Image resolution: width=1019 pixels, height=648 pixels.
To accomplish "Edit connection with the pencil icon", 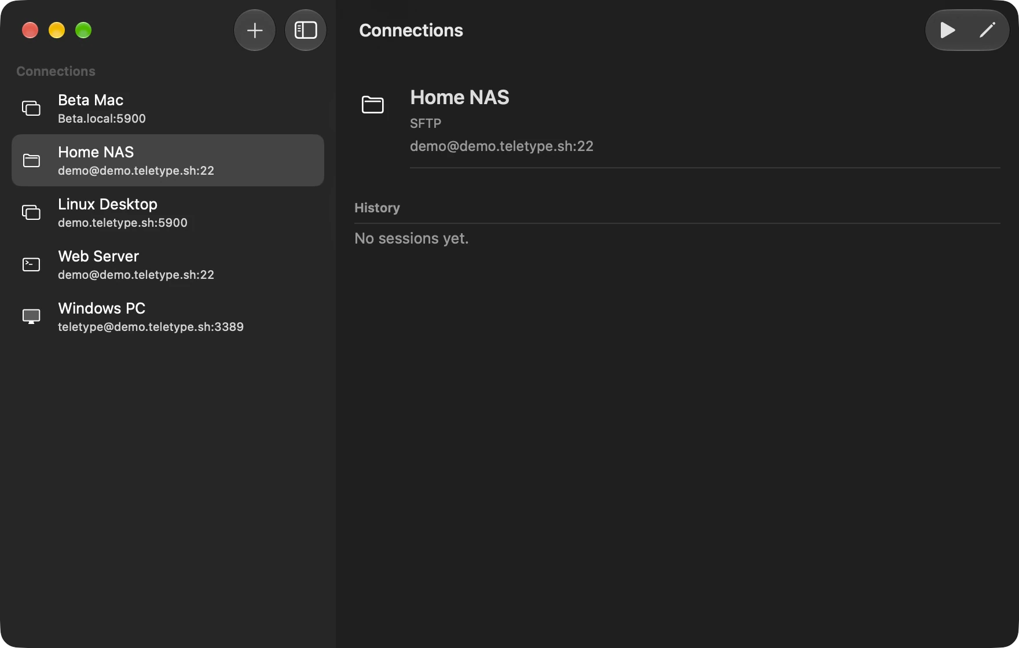I will click(x=987, y=30).
